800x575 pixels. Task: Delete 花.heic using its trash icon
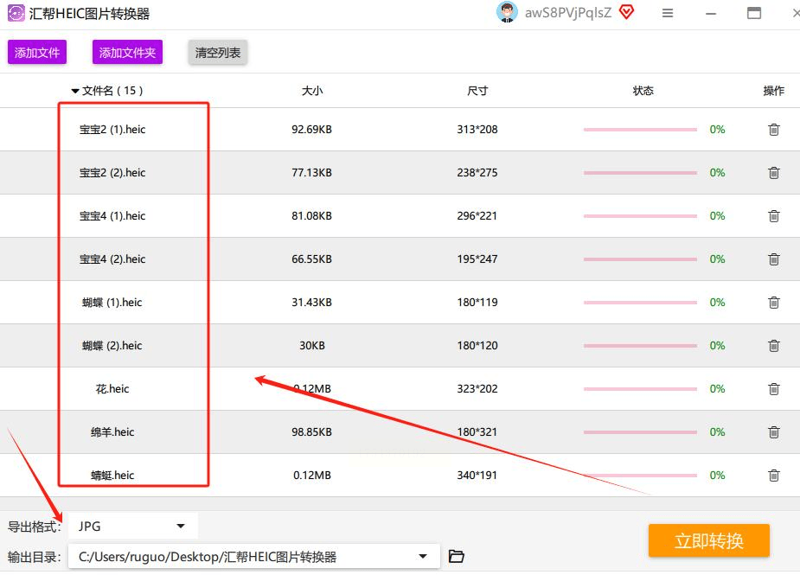pyautogui.click(x=773, y=388)
